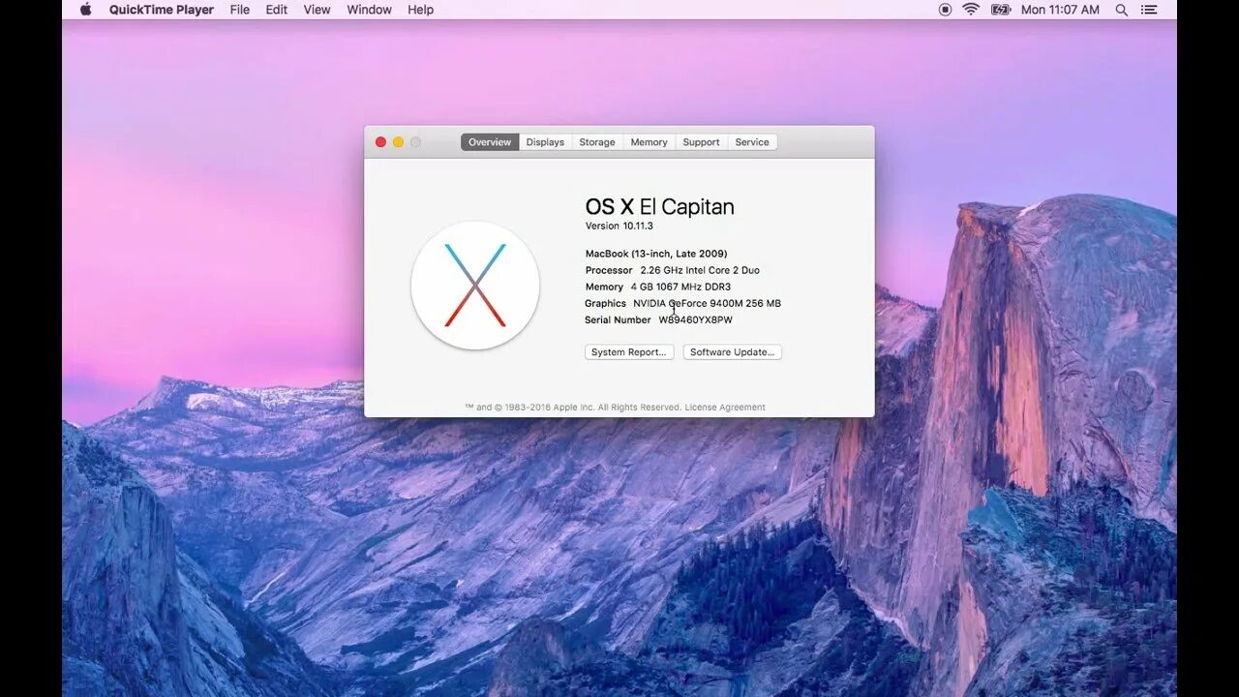
Task: Open Notification Center list icon
Action: pyautogui.click(x=1149, y=10)
